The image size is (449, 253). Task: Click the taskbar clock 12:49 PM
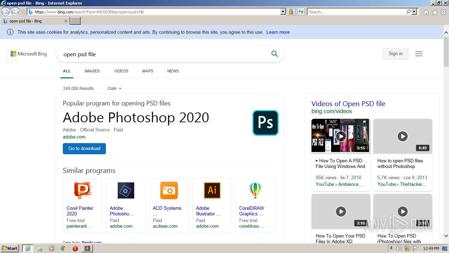coord(431,248)
